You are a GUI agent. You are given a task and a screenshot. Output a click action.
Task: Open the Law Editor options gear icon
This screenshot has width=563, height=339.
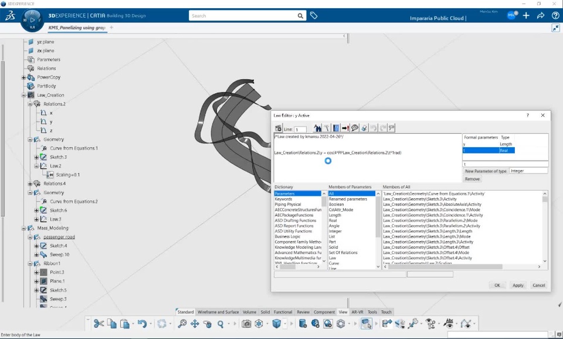tap(278, 128)
